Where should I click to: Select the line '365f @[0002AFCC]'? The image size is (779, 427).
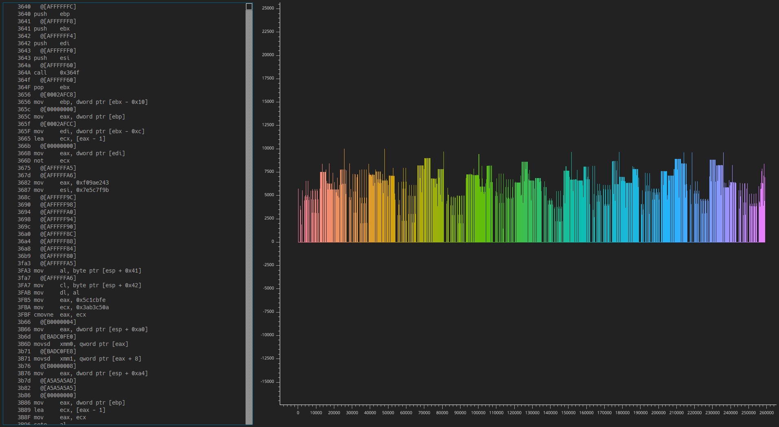click(124, 124)
